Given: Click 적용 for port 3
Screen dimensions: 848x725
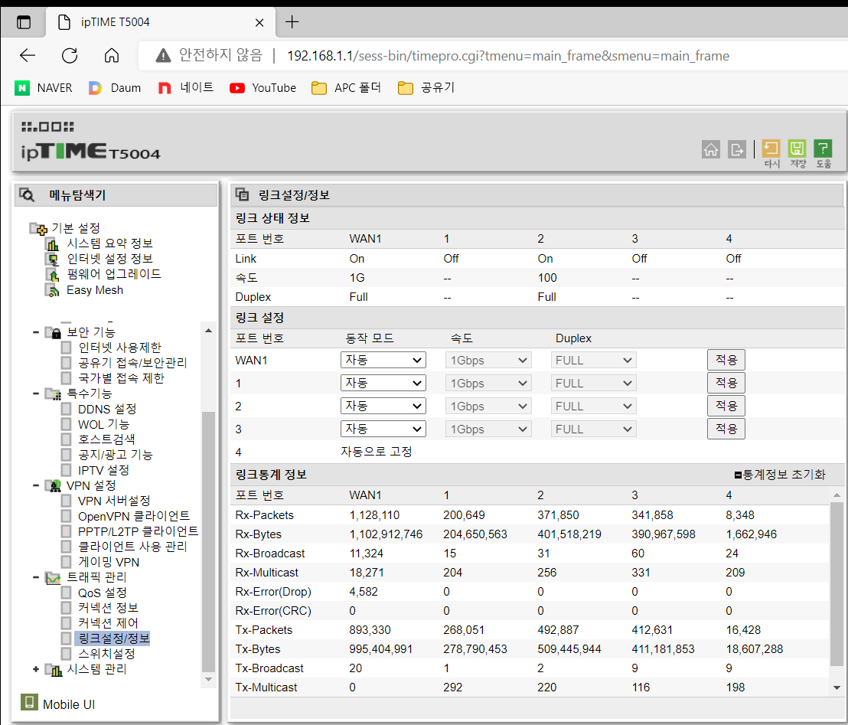Looking at the screenshot, I should click(726, 429).
